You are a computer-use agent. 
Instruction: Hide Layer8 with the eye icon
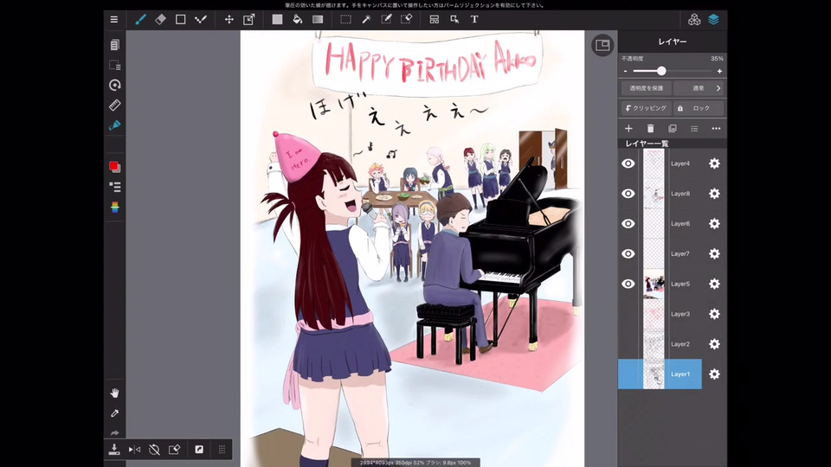pos(628,194)
